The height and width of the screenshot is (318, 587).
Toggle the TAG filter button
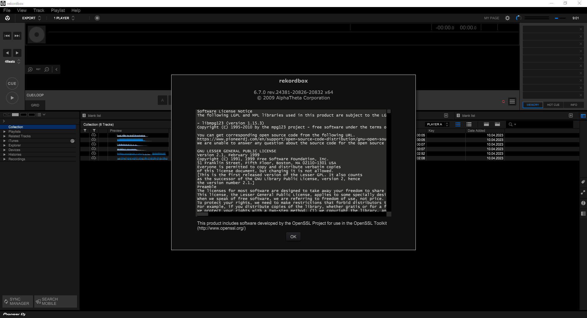(7, 115)
